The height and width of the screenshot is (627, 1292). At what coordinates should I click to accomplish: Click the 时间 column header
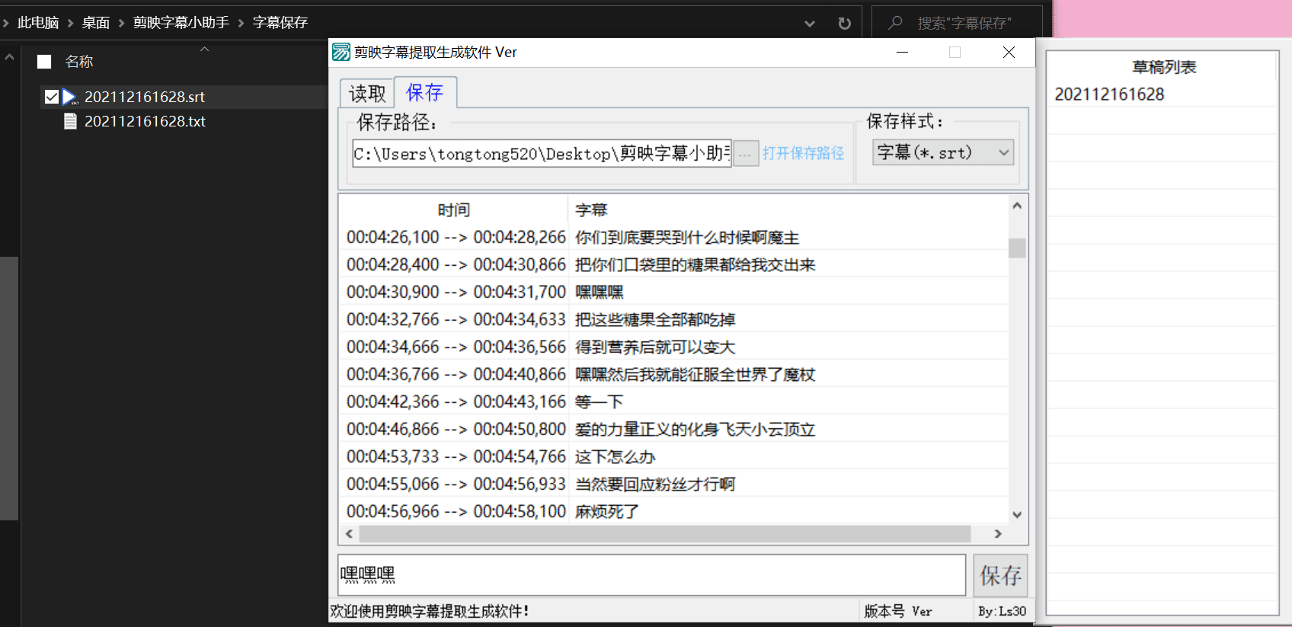point(454,210)
